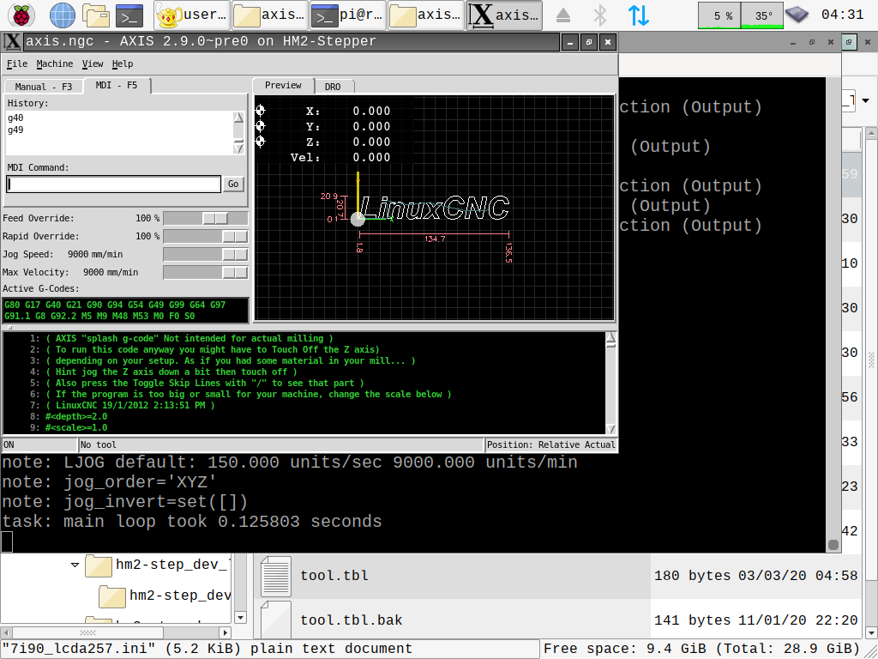The image size is (878, 659).
Task: Click tool.tbl document file icon
Action: pos(276,576)
